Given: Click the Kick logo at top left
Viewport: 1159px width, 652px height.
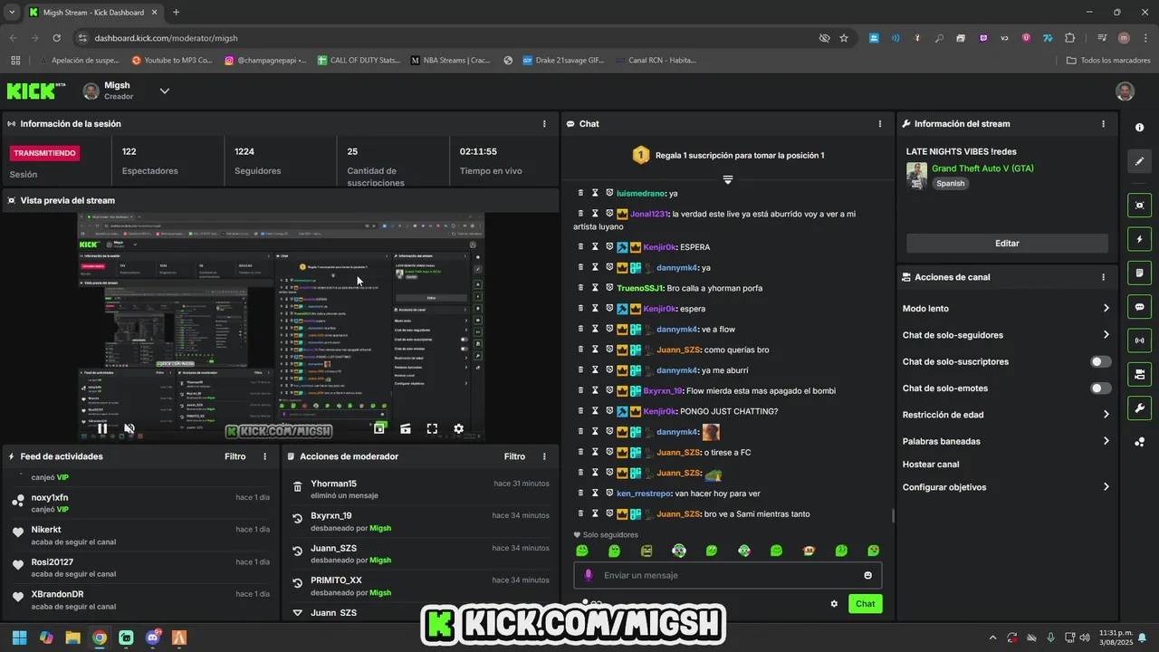Looking at the screenshot, I should click(x=36, y=91).
